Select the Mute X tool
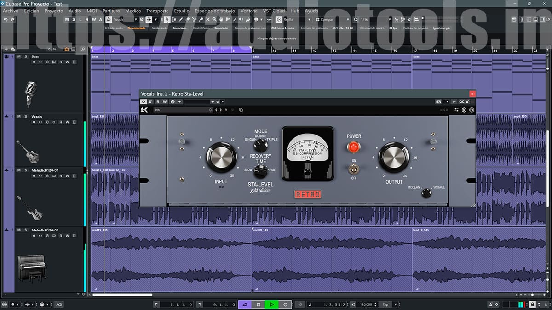 pos(207,20)
